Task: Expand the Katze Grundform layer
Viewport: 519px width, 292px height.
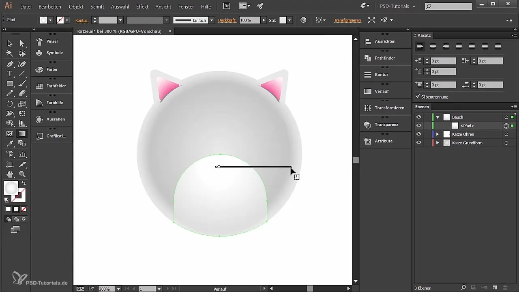Action: tap(438, 143)
